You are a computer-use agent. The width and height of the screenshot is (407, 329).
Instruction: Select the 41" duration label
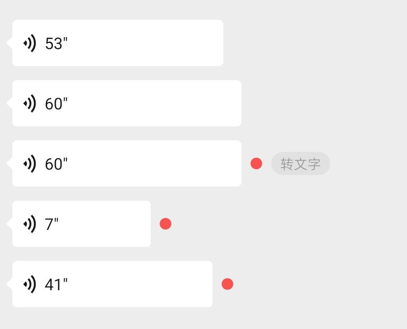[56, 284]
